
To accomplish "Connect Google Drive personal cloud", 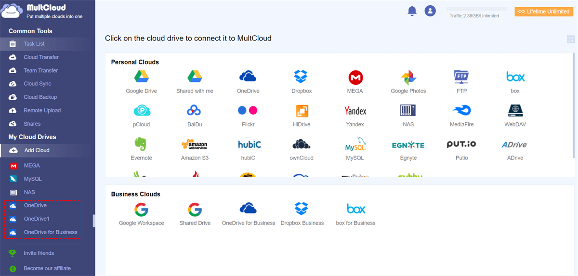I will [141, 81].
